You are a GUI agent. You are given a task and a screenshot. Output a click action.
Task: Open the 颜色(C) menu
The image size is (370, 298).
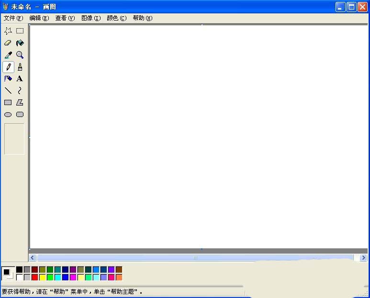(117, 18)
